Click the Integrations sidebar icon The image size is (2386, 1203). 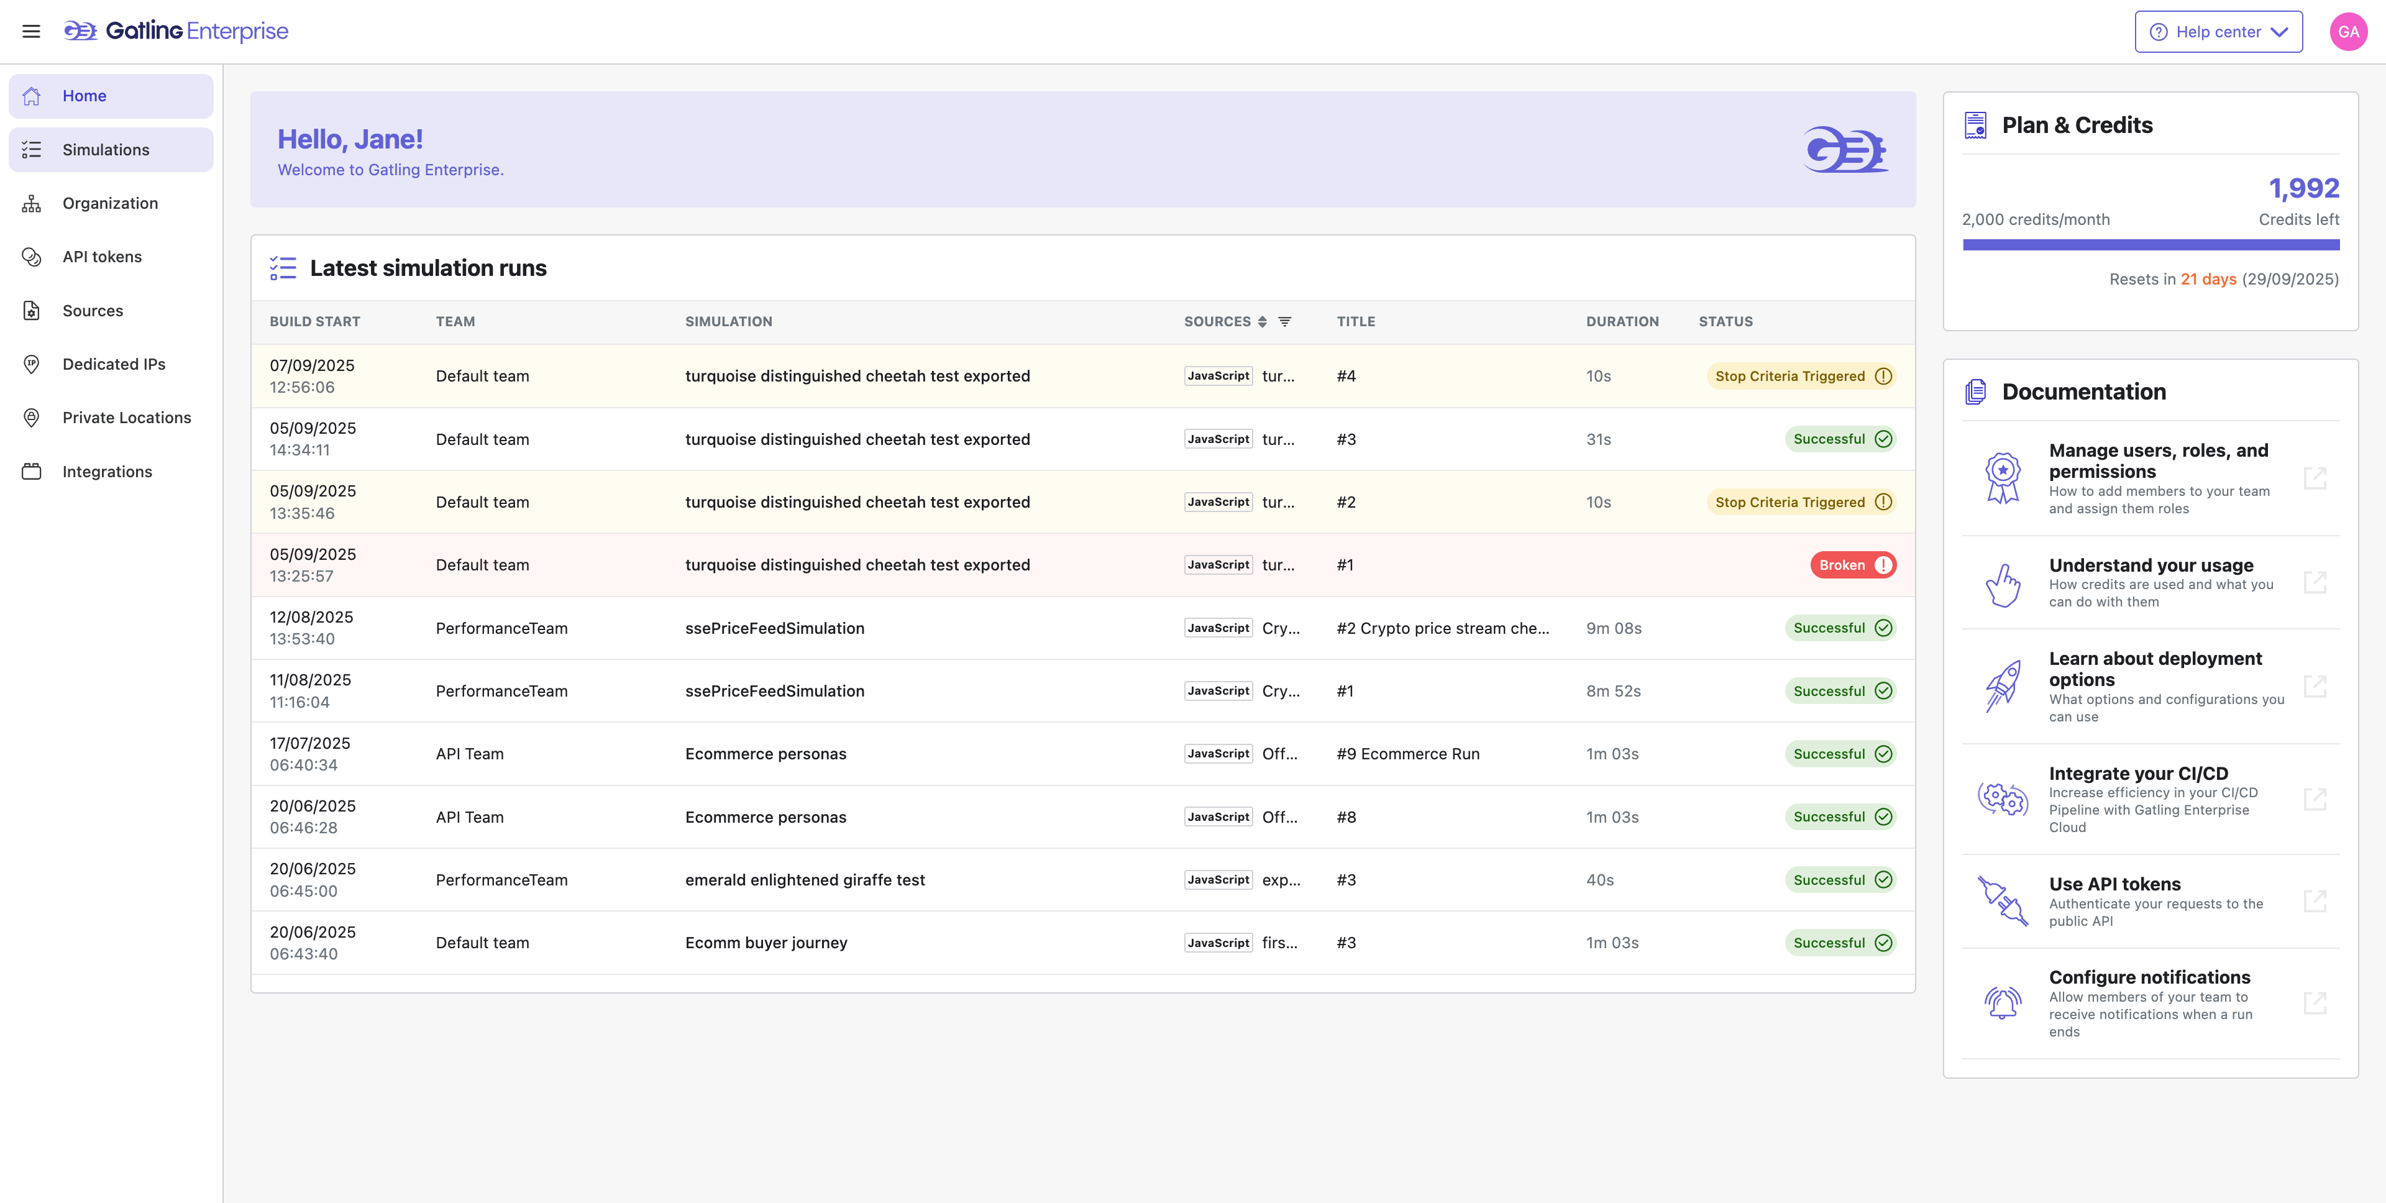tap(32, 472)
